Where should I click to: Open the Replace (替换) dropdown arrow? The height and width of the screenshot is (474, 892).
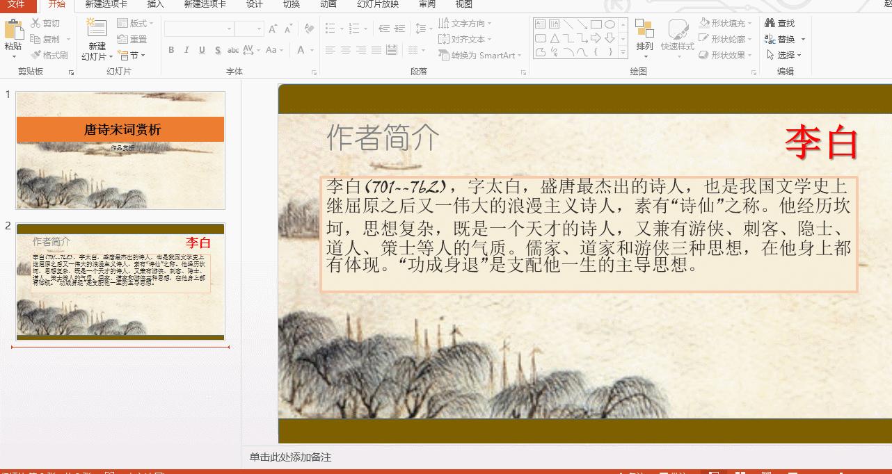(x=803, y=40)
